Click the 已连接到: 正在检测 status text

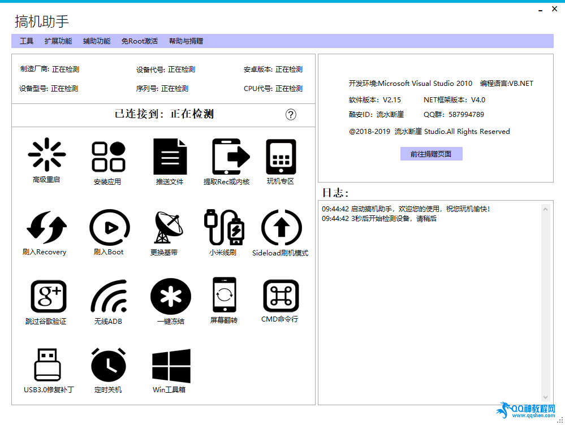[x=165, y=114]
